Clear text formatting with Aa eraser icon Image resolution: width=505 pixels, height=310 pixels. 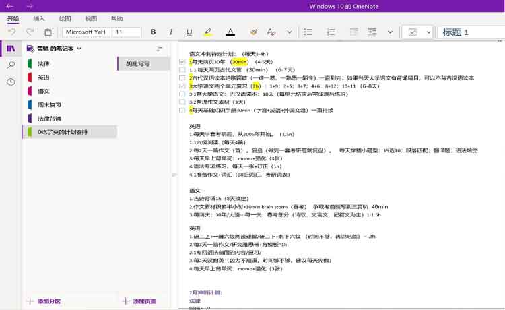click(x=271, y=32)
